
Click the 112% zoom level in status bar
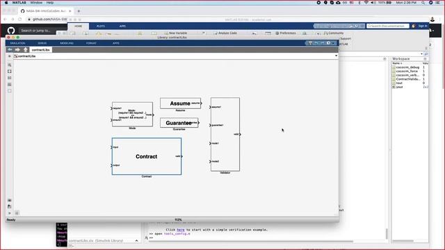[x=178, y=220]
